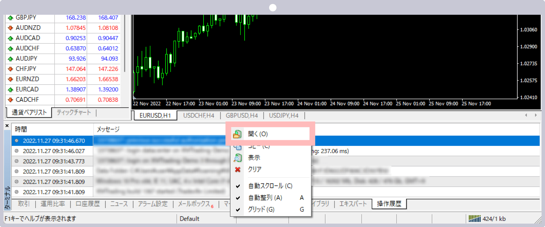Click EURCAD bid price 1.38907
Screen dimensions: 545x227
tap(76, 89)
